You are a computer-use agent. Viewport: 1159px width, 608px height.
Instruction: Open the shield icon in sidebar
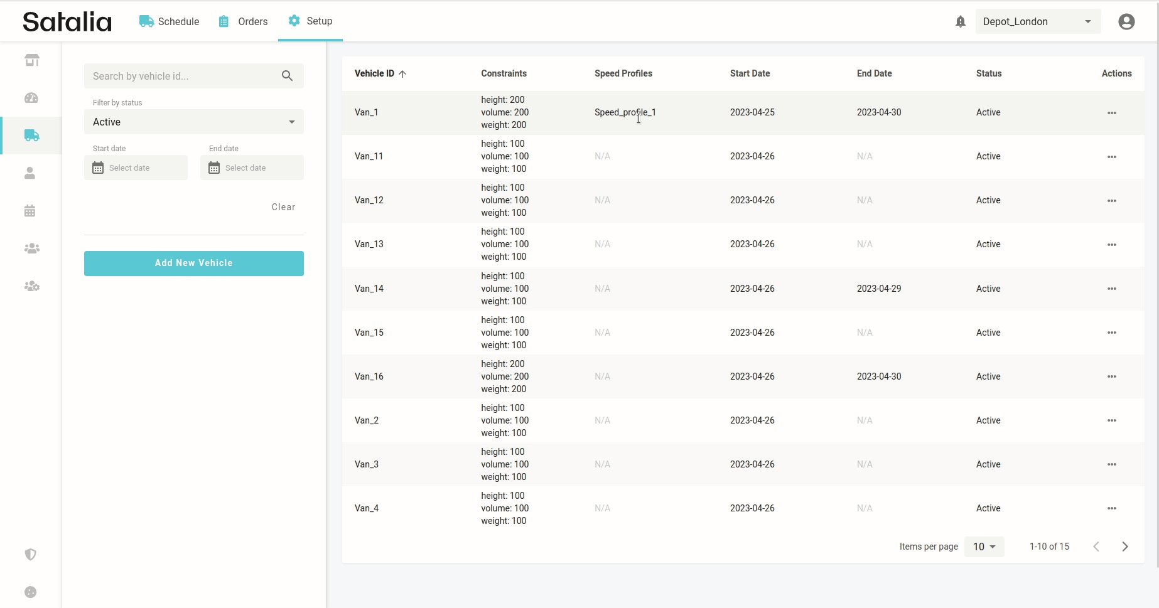[30, 554]
